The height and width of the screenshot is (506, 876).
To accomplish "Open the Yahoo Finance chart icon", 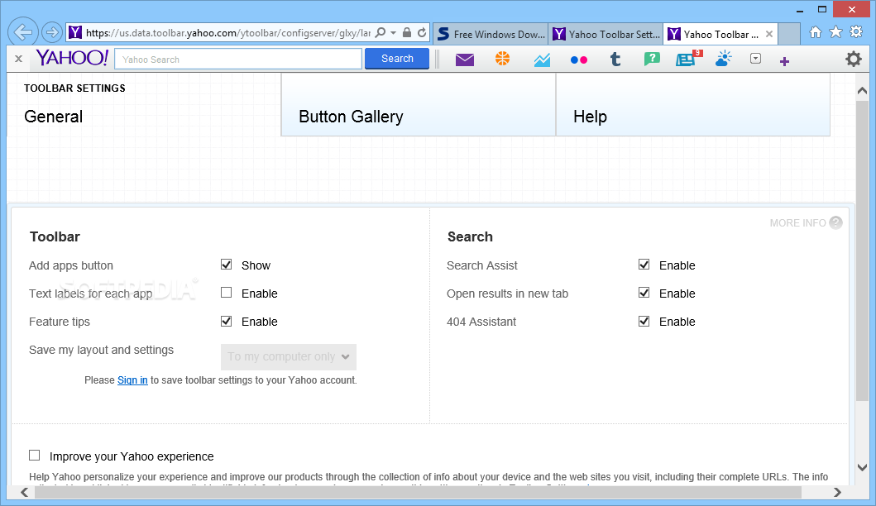I will click(x=542, y=60).
